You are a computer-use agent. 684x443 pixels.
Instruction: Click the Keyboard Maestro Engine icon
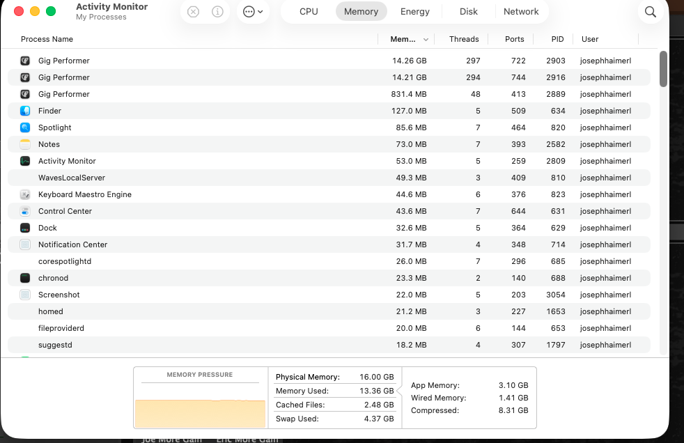point(25,194)
